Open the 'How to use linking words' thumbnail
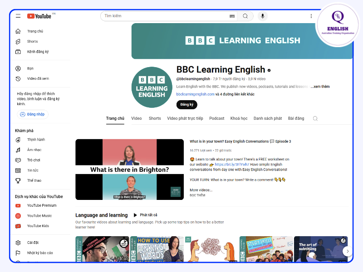Image resolution: width=363 pixels, height=272 pixels. pos(157,249)
